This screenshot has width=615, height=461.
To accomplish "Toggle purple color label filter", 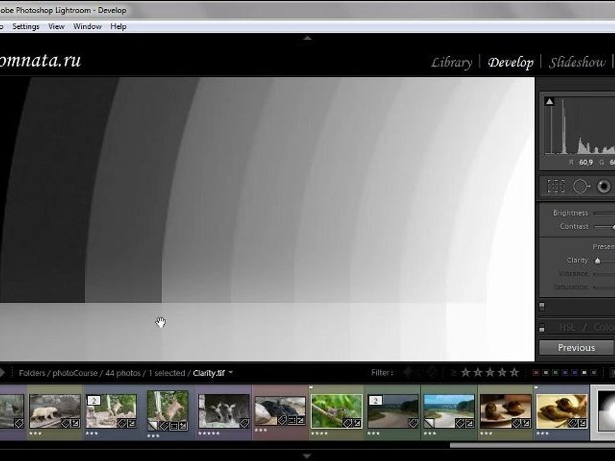I will (575, 373).
